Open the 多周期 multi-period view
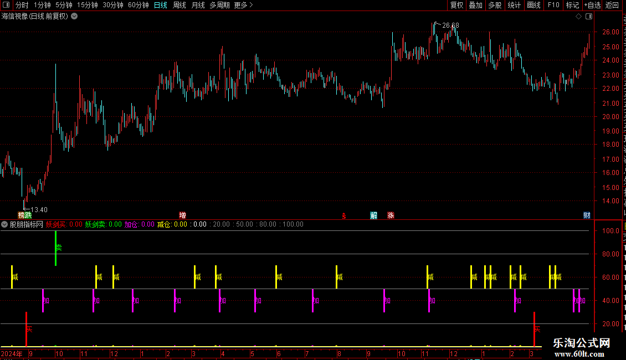The image size is (626, 360). (x=219, y=5)
